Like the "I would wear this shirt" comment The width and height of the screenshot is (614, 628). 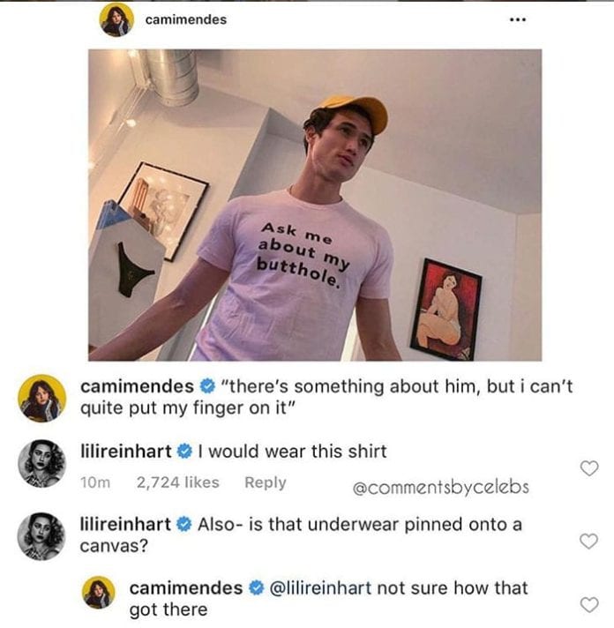[589, 468]
